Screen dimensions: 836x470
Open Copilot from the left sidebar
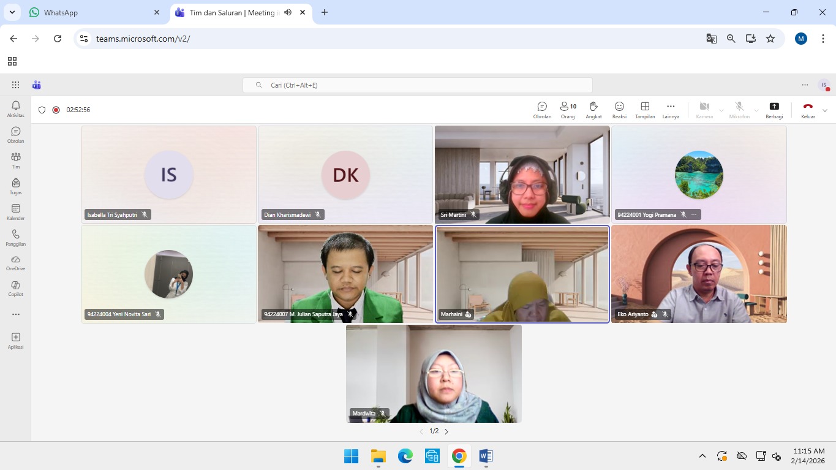(16, 288)
